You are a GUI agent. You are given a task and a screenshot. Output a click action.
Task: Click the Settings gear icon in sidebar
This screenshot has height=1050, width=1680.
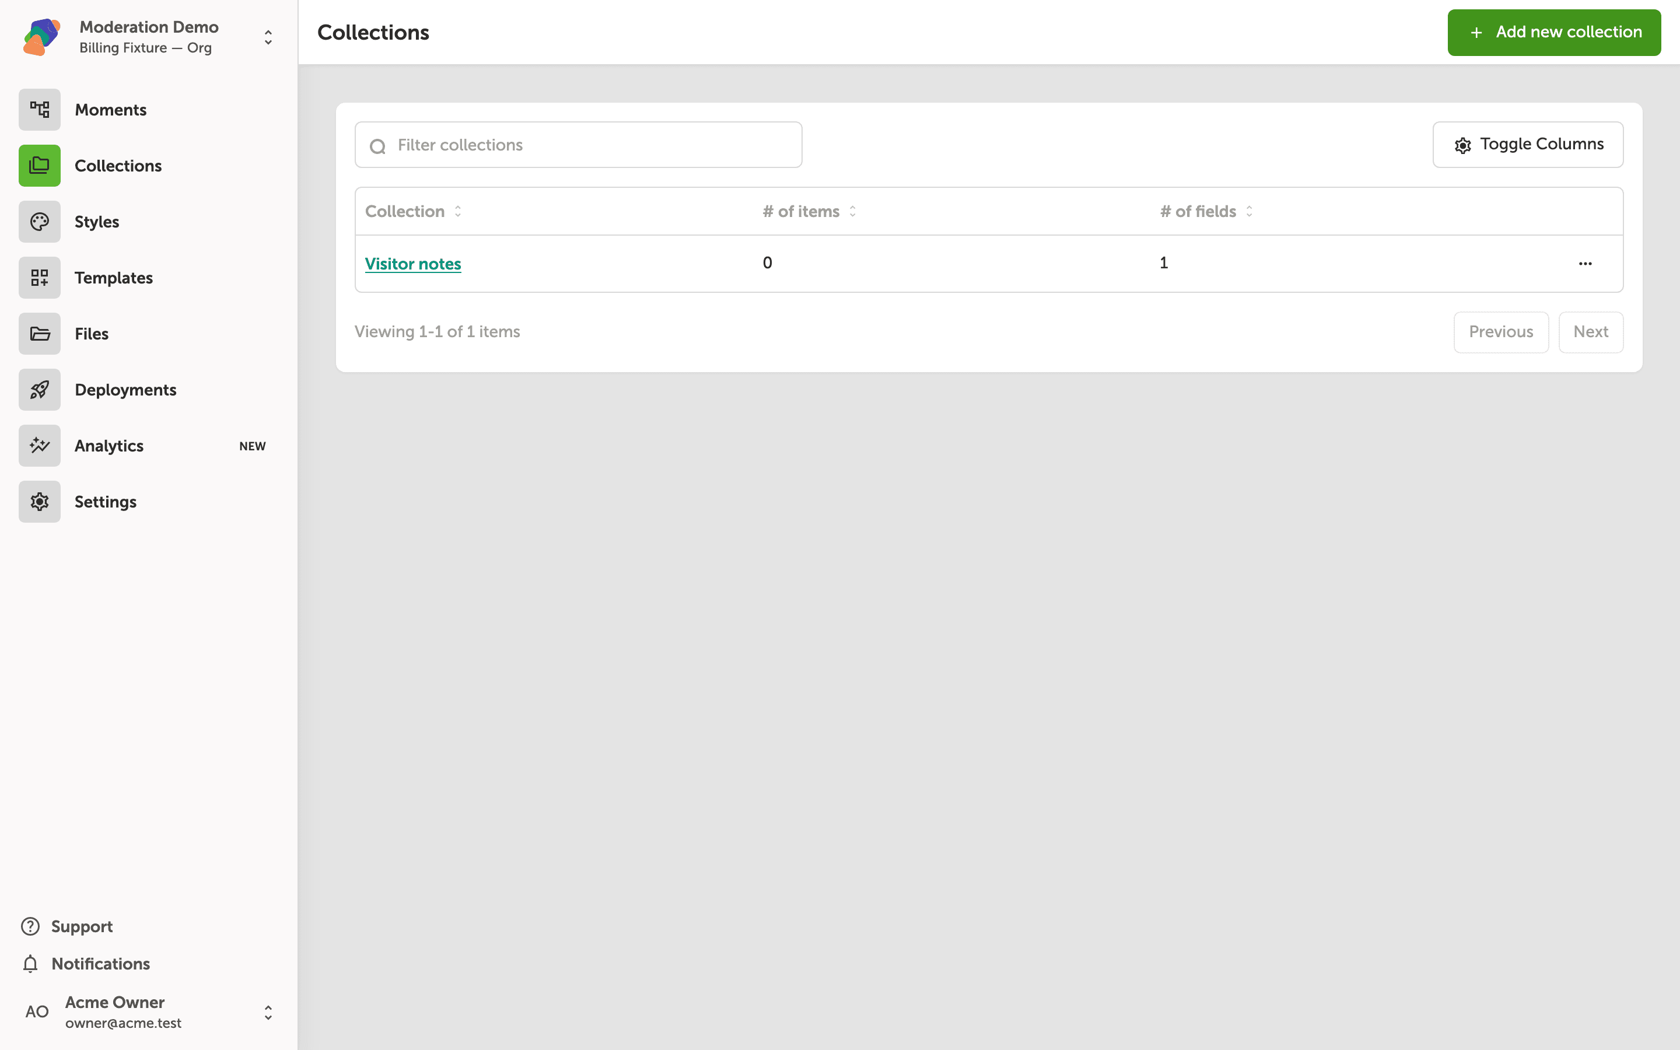pos(40,502)
